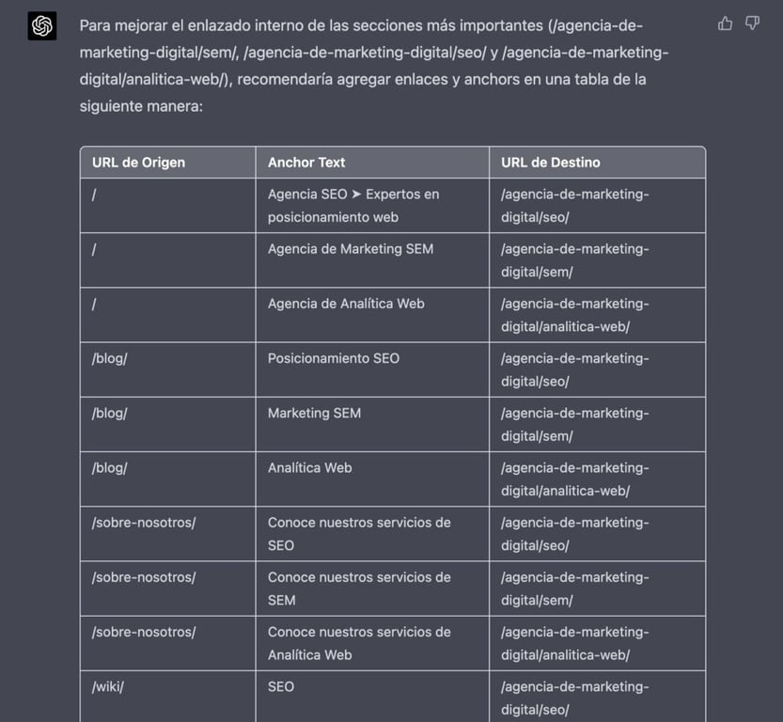Click the /agencia-de-marketing-digital/seo/ link text
Image resolution: width=783 pixels, height=722 pixels.
(574, 205)
